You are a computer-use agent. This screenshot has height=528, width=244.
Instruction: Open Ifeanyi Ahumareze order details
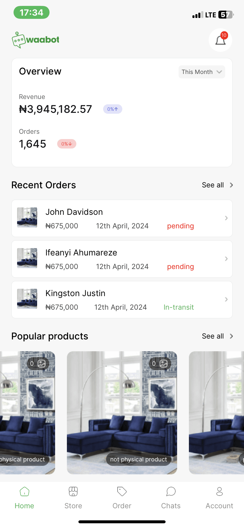pos(122,259)
